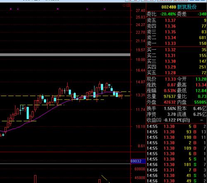Click the gray horizontal bar across the chart
207x183 pixels.
point(65,55)
